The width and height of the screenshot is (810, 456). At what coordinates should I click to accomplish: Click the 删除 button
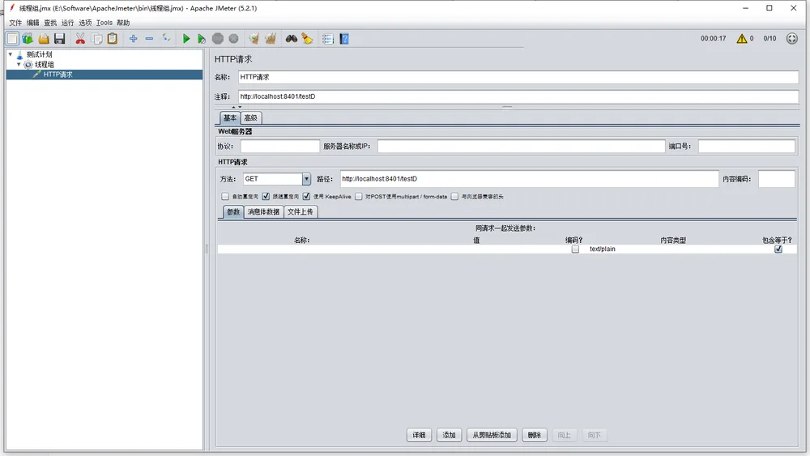click(534, 435)
